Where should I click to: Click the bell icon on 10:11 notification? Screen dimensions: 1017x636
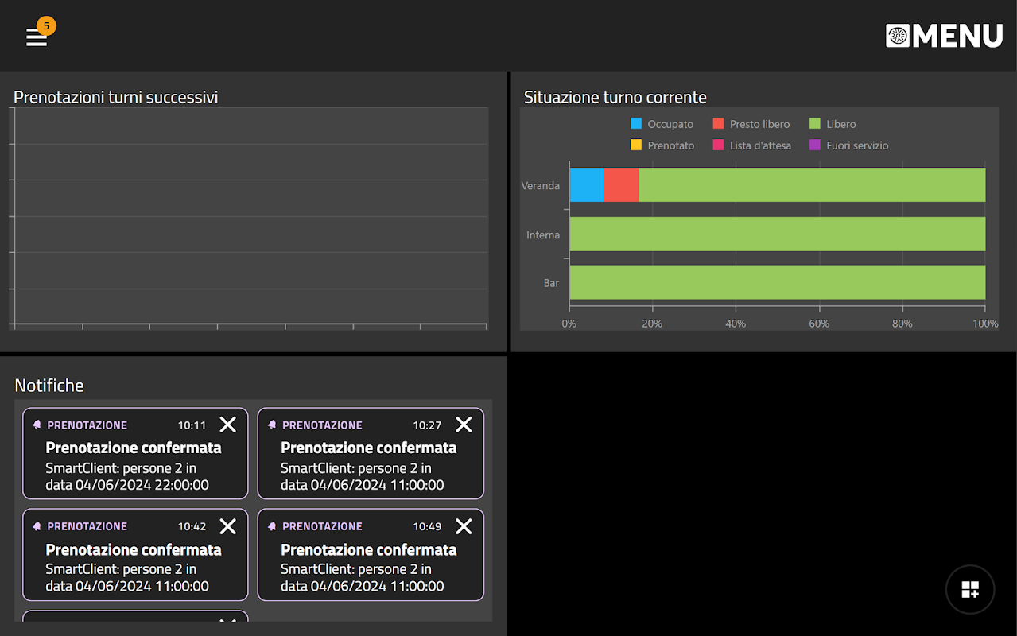[x=37, y=425]
